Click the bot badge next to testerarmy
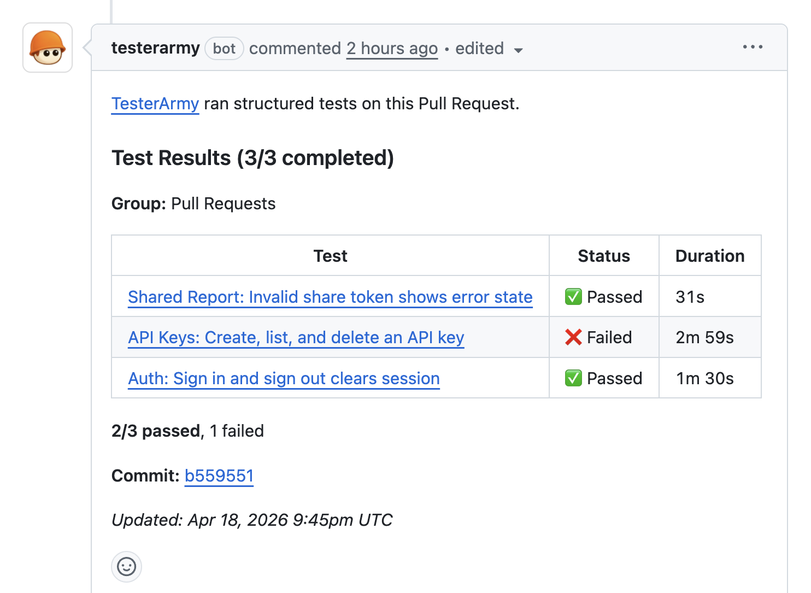The image size is (811, 593). (224, 48)
